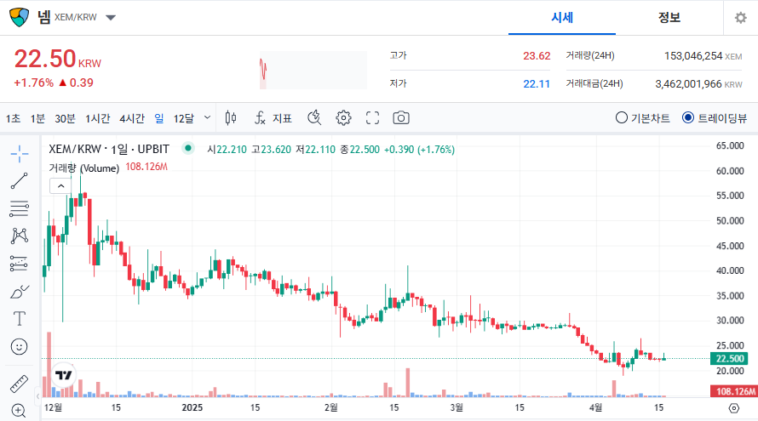Click the indicator templates clock icon

pyautogui.click(x=314, y=118)
